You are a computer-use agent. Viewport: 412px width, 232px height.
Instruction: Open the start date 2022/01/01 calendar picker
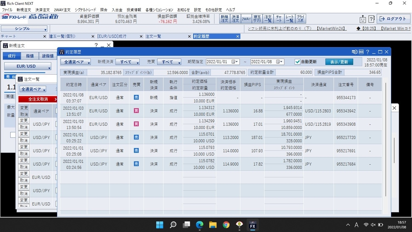pos(235,62)
